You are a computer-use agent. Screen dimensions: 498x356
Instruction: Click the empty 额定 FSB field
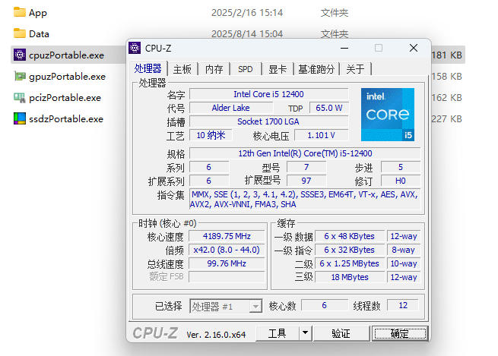pos(227,277)
